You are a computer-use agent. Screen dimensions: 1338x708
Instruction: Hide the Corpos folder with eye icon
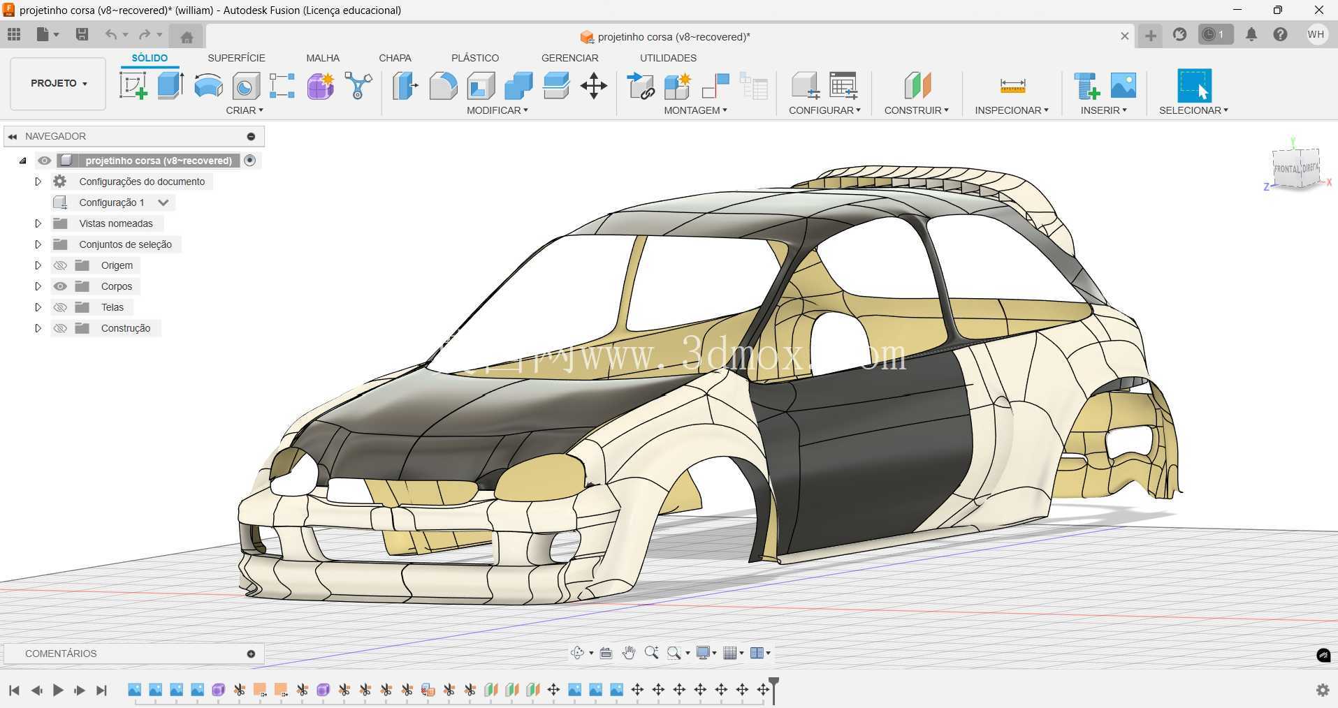[60, 286]
